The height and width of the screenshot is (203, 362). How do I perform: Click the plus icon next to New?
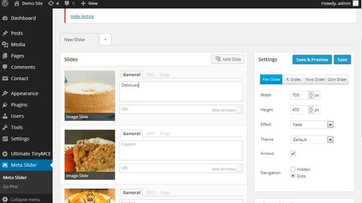83,3
